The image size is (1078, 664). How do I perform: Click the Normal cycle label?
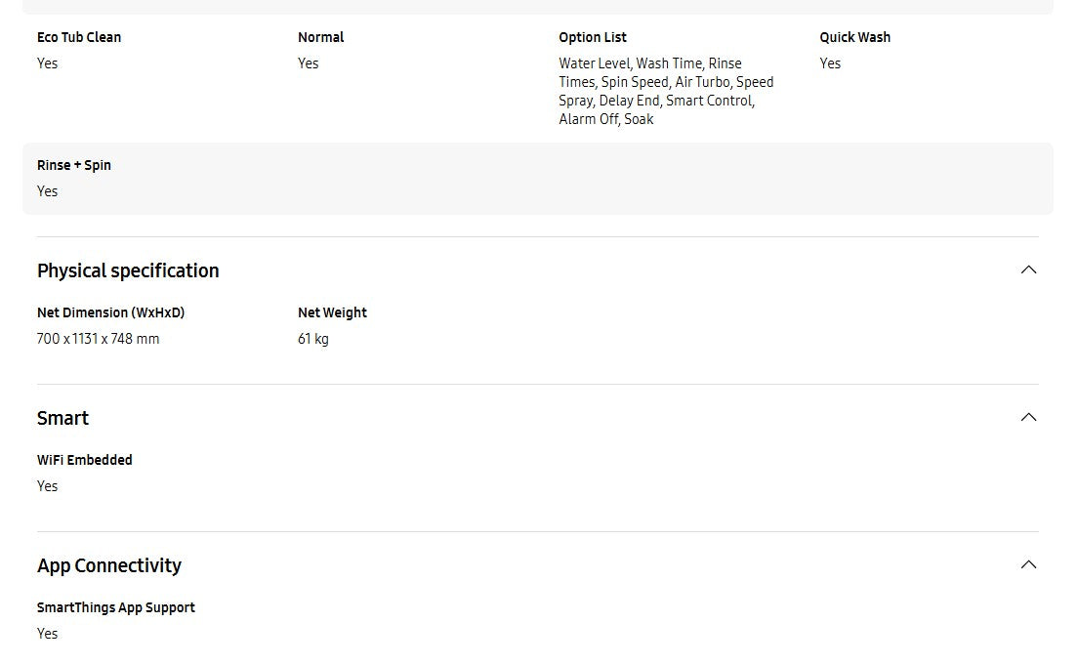tap(320, 37)
